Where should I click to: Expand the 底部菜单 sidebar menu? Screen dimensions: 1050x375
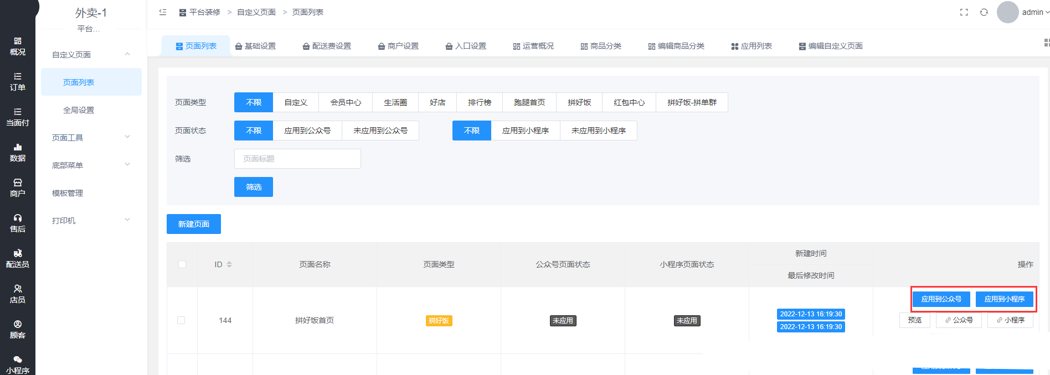point(91,165)
